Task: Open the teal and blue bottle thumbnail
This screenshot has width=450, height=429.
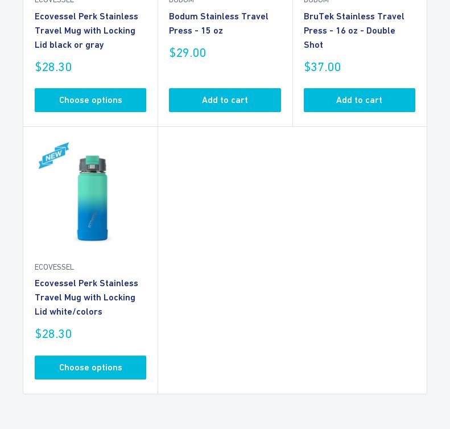Action: pos(91,198)
